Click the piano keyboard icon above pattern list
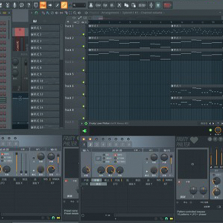This screenshot has height=223, width=223. (x=35, y=21)
